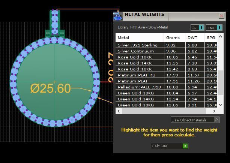230x163 pixels.
Task: Click the metal table's scroll up arrow
Action: click(x=220, y=36)
